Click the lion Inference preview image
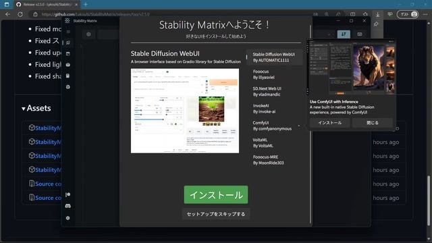 point(351,67)
